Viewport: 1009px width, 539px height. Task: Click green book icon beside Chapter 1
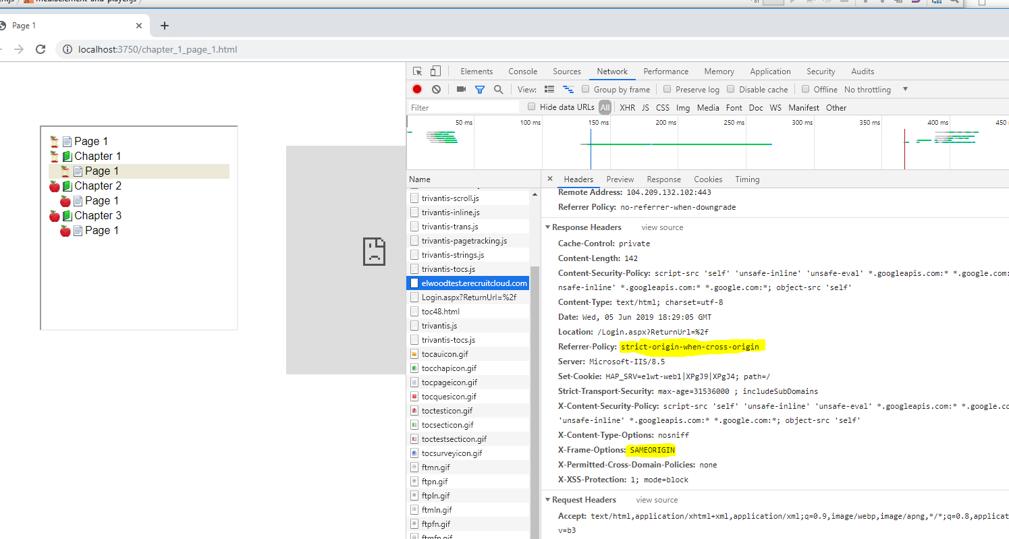tap(67, 157)
